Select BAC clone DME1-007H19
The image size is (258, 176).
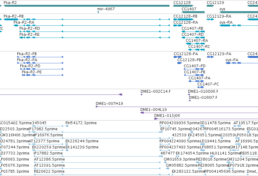(109, 104)
